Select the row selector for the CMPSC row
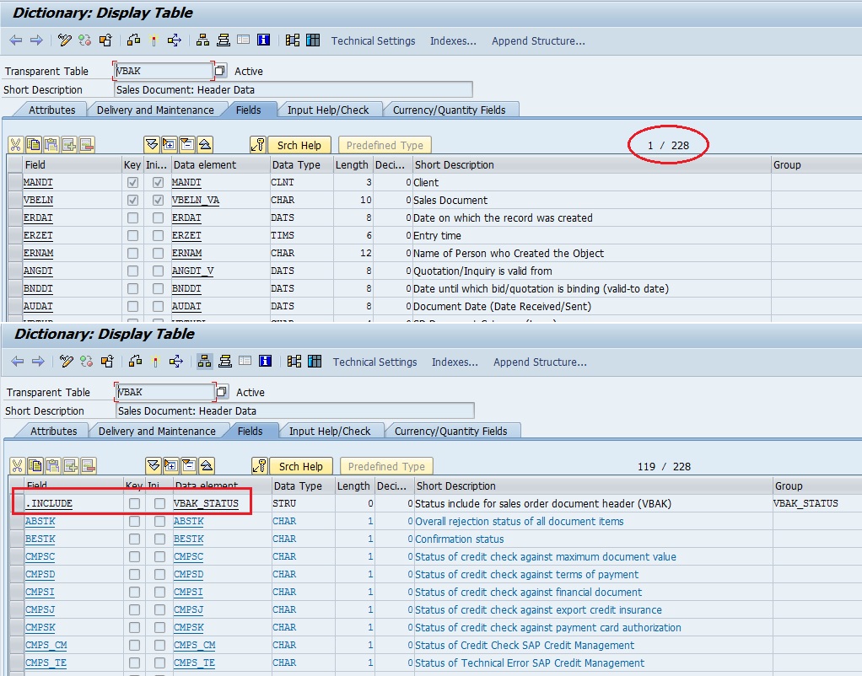862x676 pixels. (17, 556)
